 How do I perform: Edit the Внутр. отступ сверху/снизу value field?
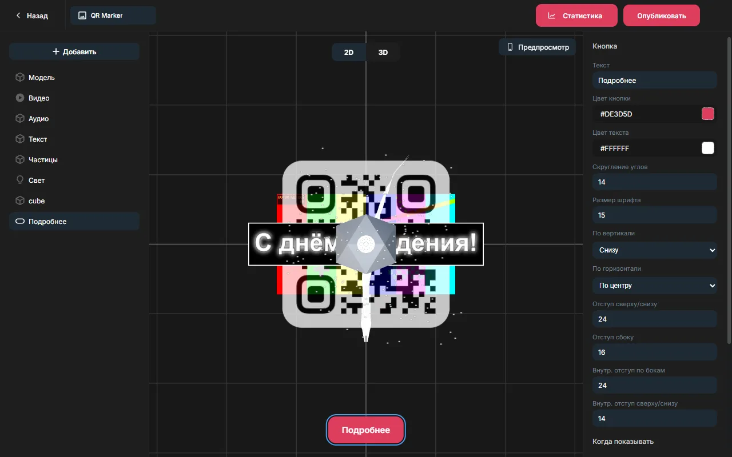coord(655,419)
